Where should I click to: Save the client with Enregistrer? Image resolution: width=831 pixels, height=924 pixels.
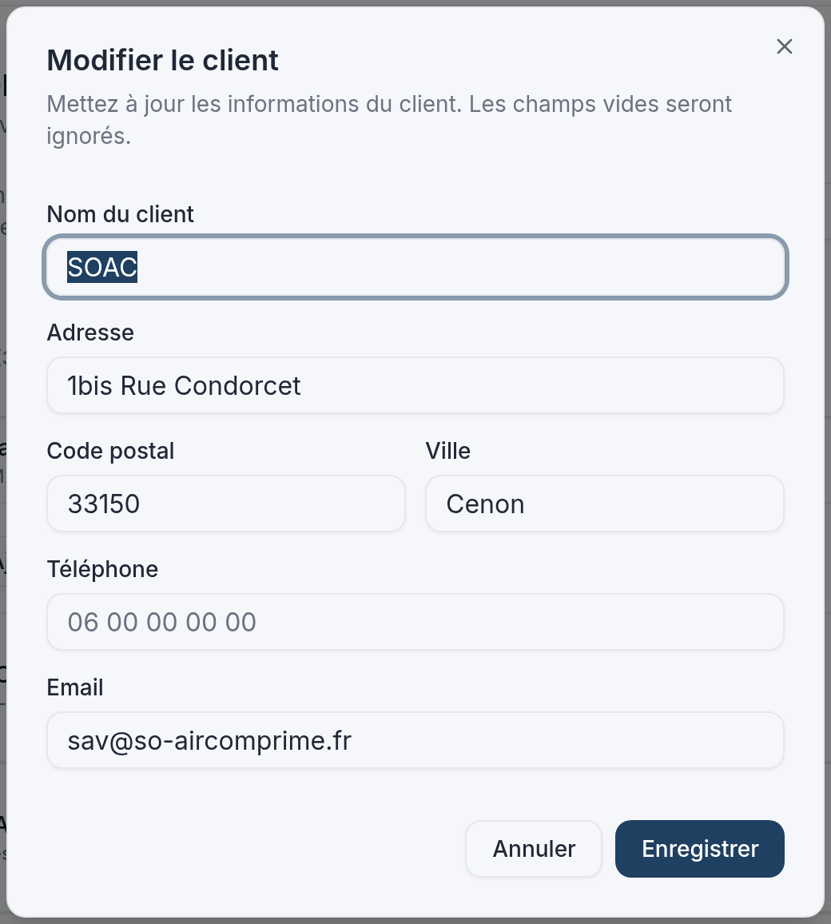click(x=700, y=849)
